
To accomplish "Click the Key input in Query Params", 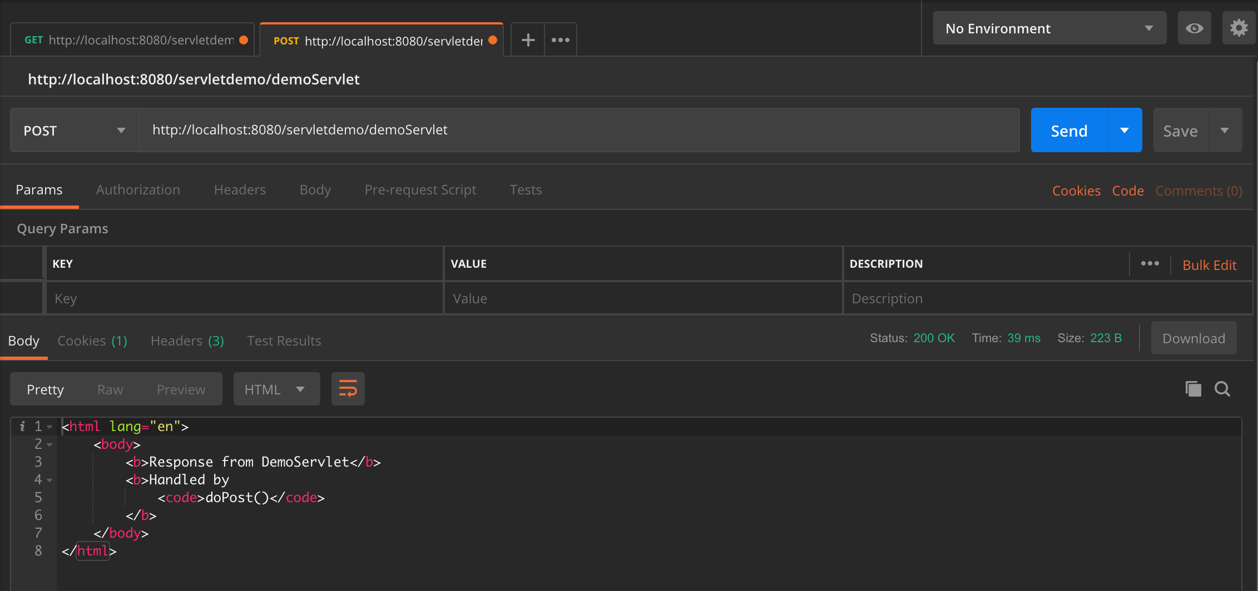I will (x=244, y=298).
